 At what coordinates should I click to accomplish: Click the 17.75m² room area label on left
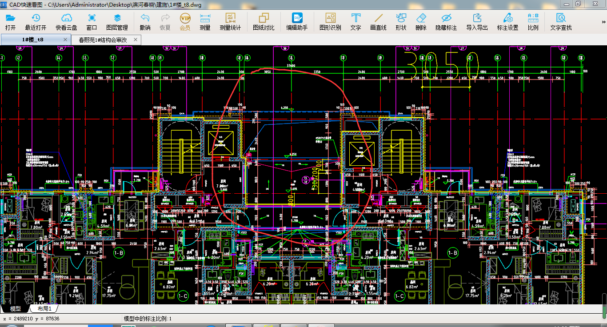[x=109, y=295]
